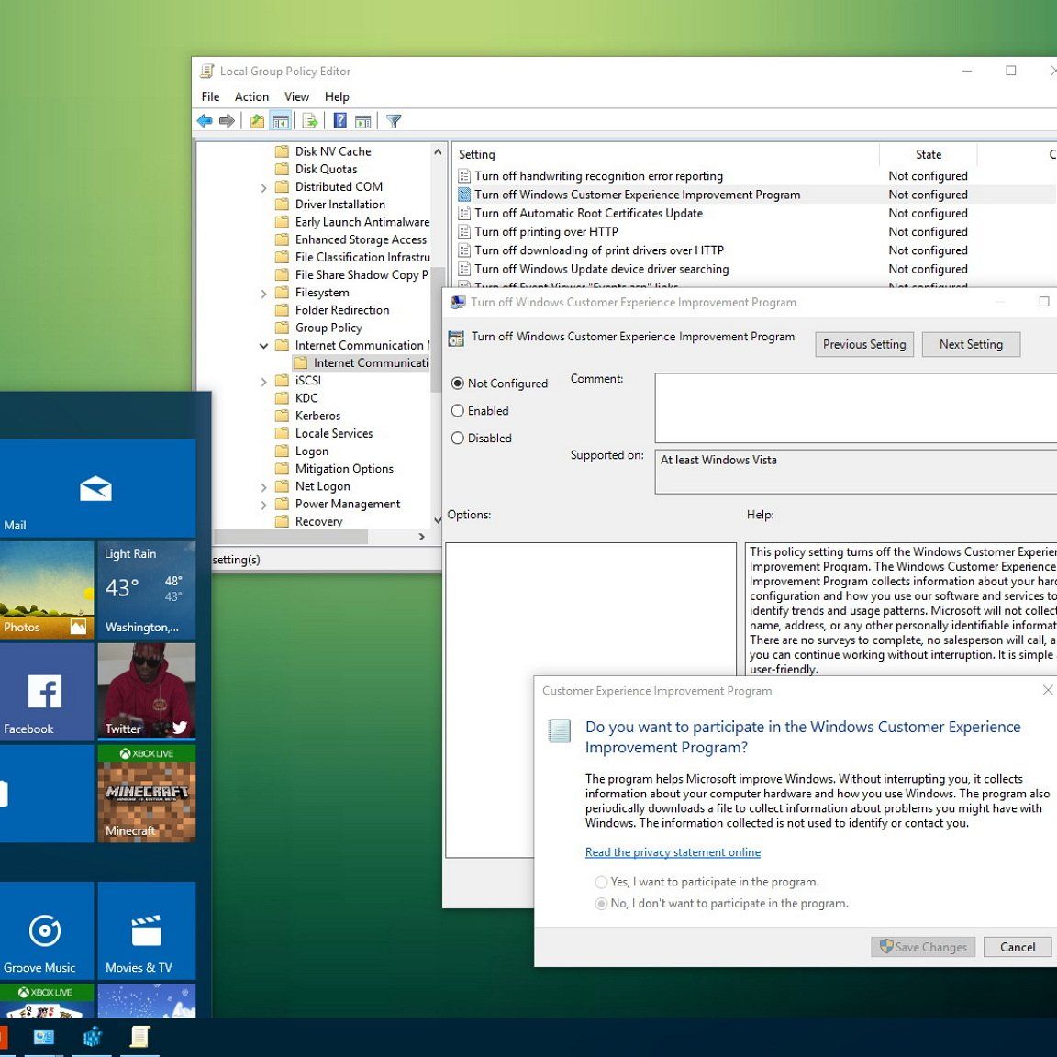The image size is (1057, 1057).
Task: Choose the Not Configured radio option
Action: (458, 384)
